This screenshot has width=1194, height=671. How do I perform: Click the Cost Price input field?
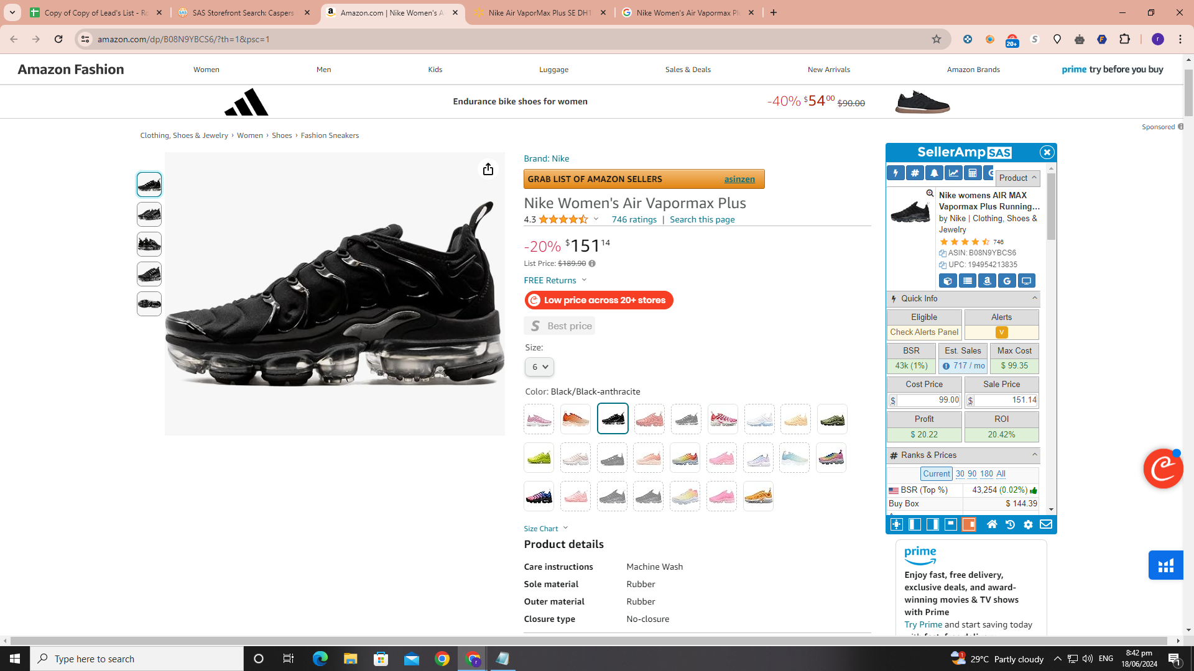pos(928,400)
